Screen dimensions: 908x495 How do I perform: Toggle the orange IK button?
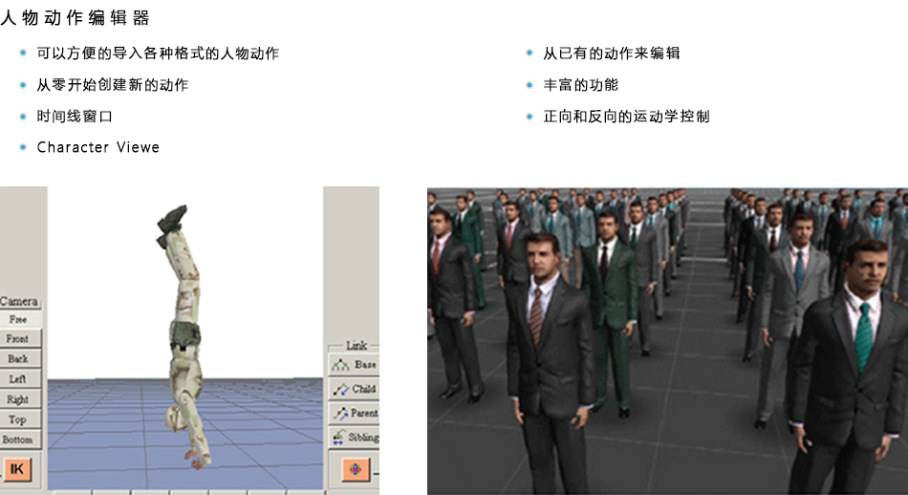pos(17,469)
